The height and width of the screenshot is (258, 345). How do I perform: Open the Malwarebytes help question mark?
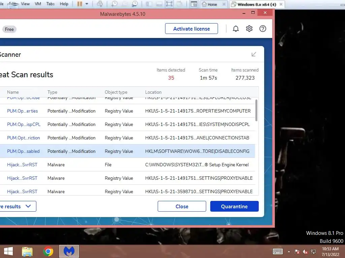click(263, 29)
